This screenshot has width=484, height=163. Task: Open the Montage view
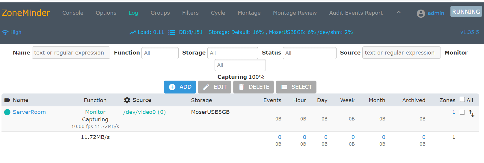pyautogui.click(x=249, y=13)
